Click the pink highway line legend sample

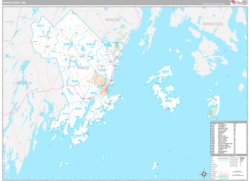tap(223, 175)
